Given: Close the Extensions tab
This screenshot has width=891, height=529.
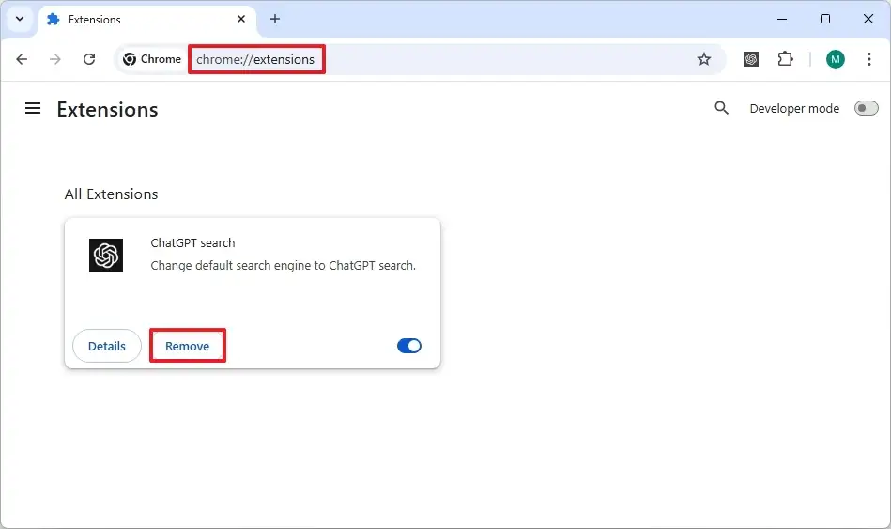Looking at the screenshot, I should (241, 20).
